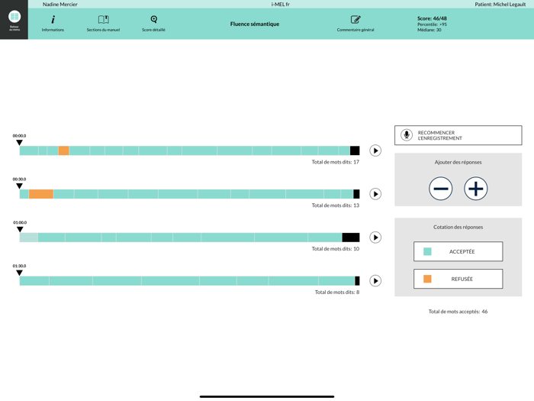Select black end block of first timeline
The width and height of the screenshot is (534, 401).
point(355,150)
